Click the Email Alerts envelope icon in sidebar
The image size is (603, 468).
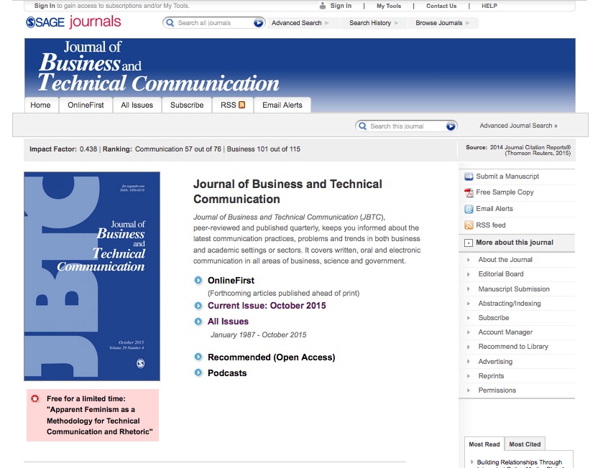pos(469,209)
